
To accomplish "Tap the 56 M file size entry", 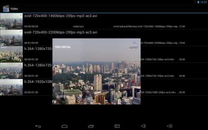I will point(182,92).
